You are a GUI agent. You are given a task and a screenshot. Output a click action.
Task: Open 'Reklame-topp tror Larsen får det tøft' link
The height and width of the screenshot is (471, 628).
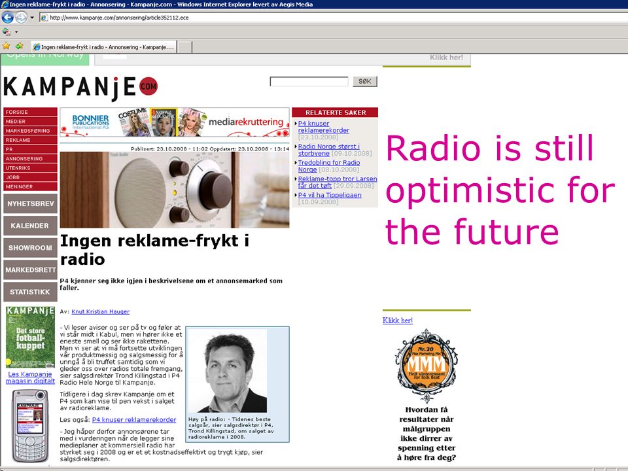tap(338, 182)
